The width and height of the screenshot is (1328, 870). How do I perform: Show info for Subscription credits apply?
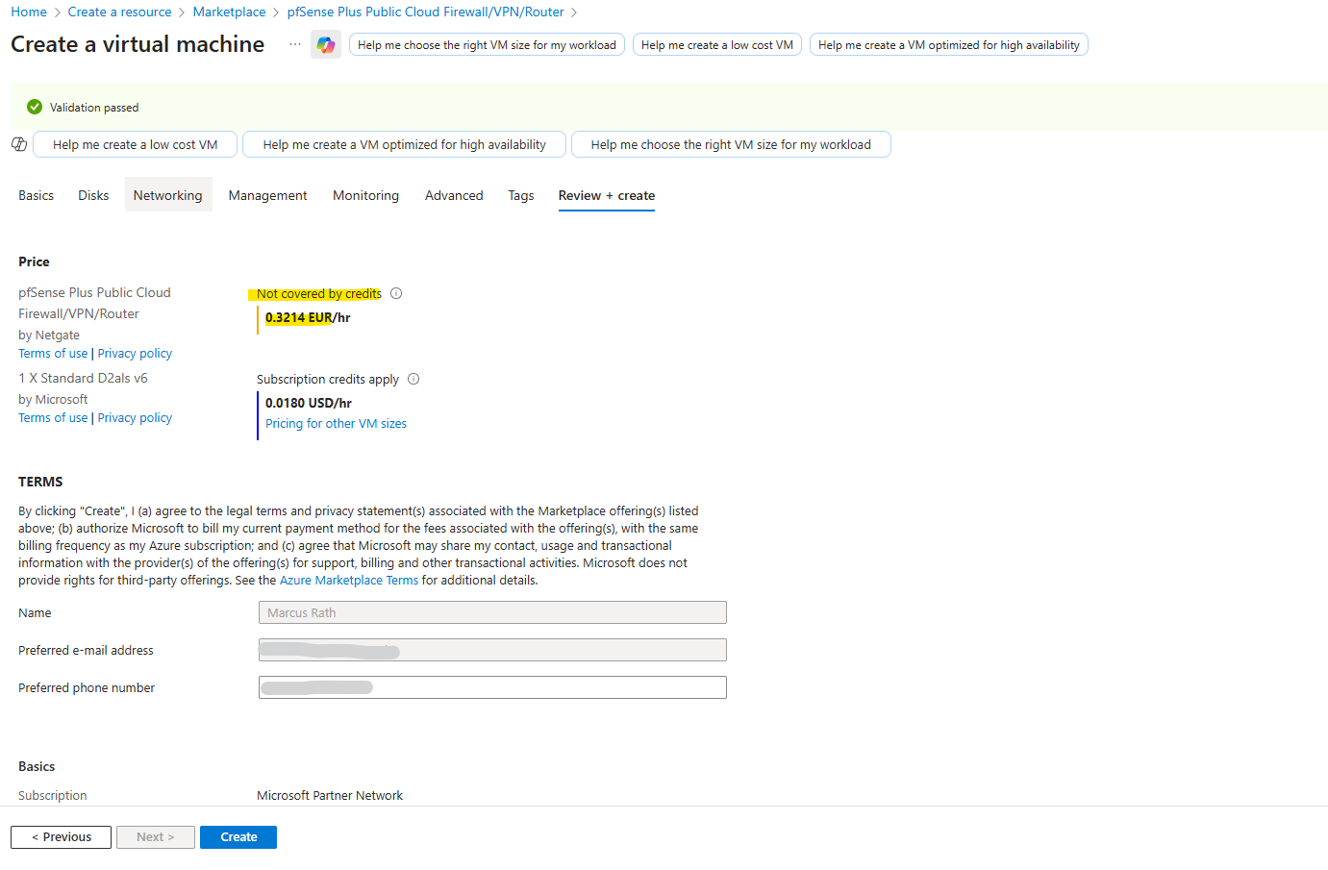click(413, 379)
